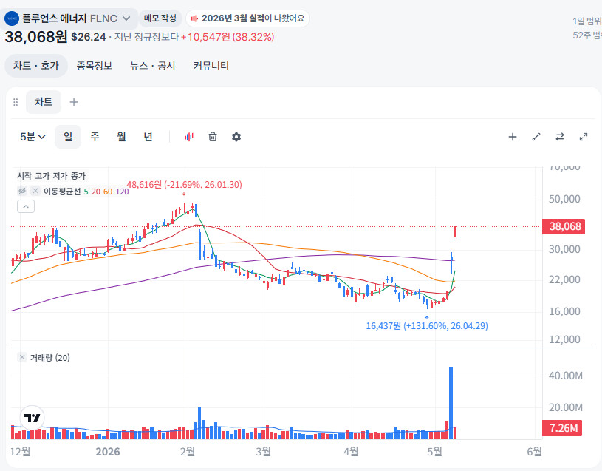Click the swap arrows compare icon
The width and height of the screenshot is (602, 471).
pyautogui.click(x=560, y=137)
